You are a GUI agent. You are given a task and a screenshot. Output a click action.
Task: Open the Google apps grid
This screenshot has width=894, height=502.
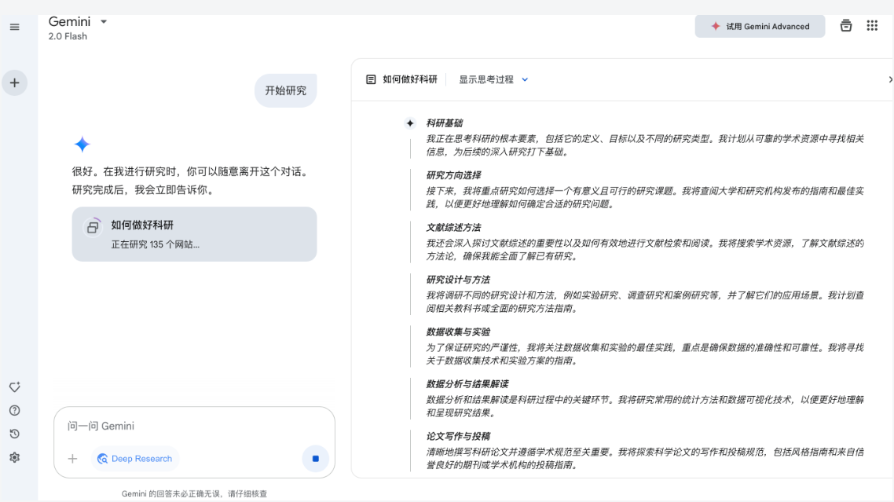click(x=872, y=26)
